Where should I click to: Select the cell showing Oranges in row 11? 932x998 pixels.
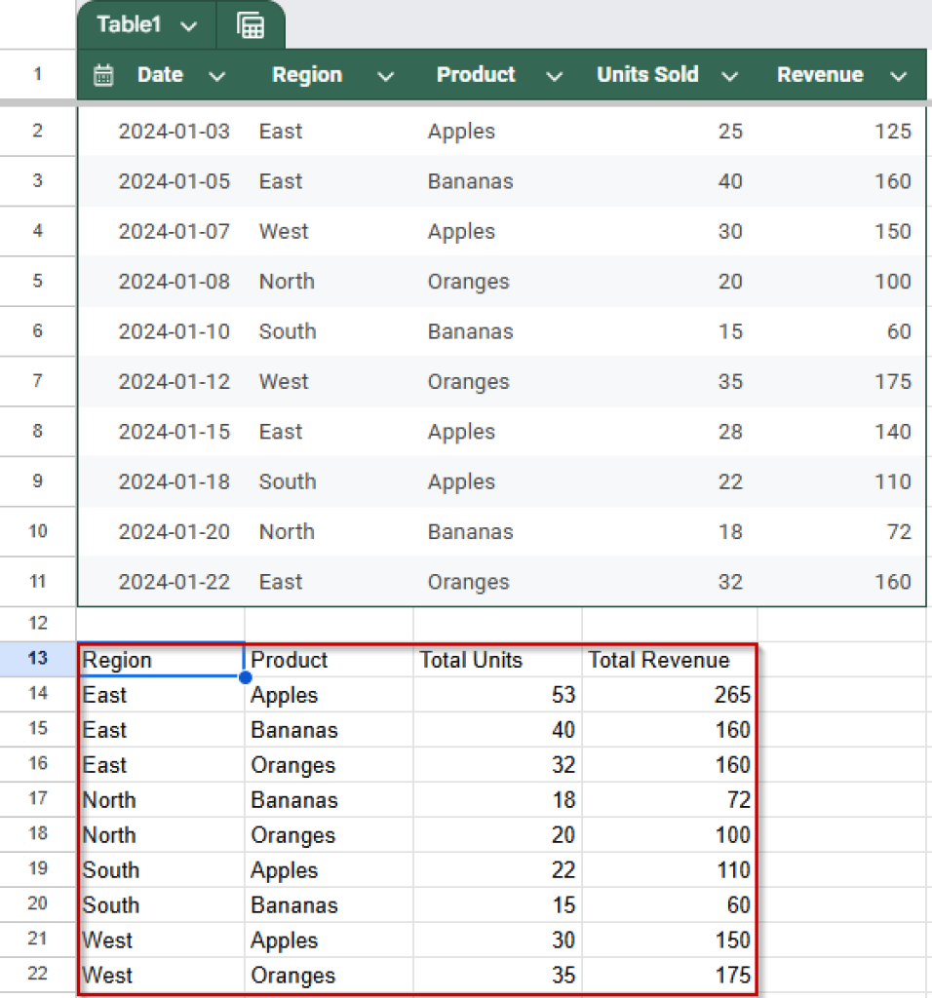(469, 582)
